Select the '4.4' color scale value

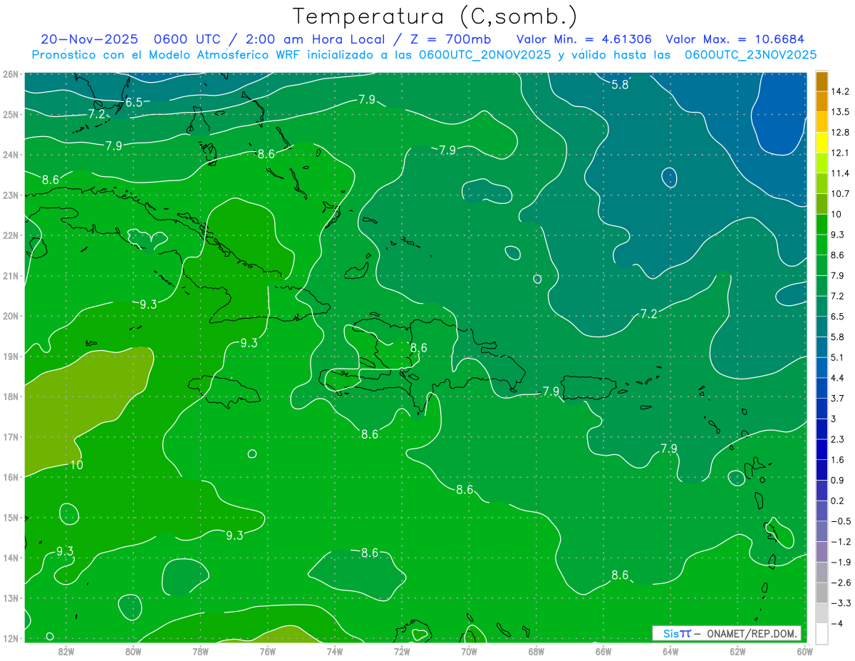coord(837,377)
